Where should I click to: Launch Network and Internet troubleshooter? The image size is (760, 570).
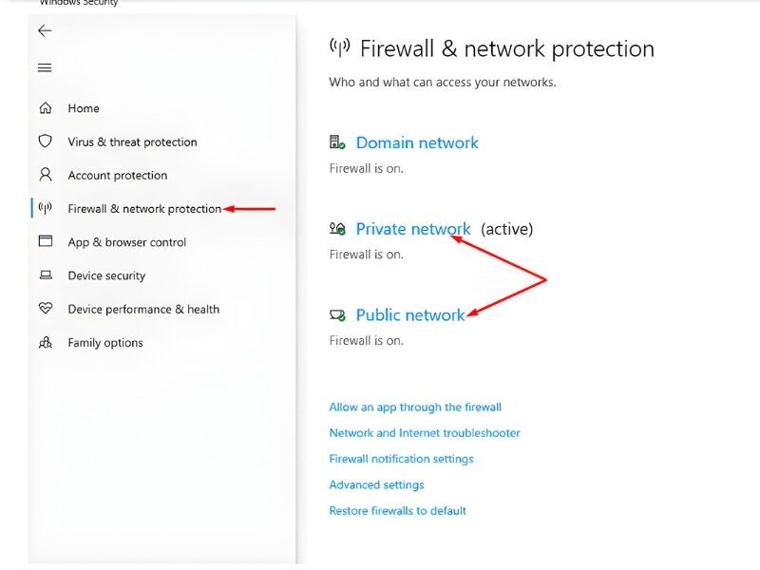[425, 433]
